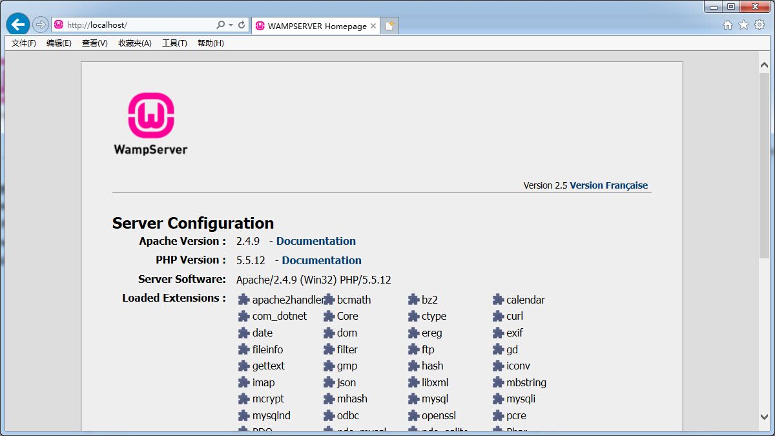Click the bz2 extension puzzle icon
The width and height of the screenshot is (775, 436).
[x=413, y=300]
